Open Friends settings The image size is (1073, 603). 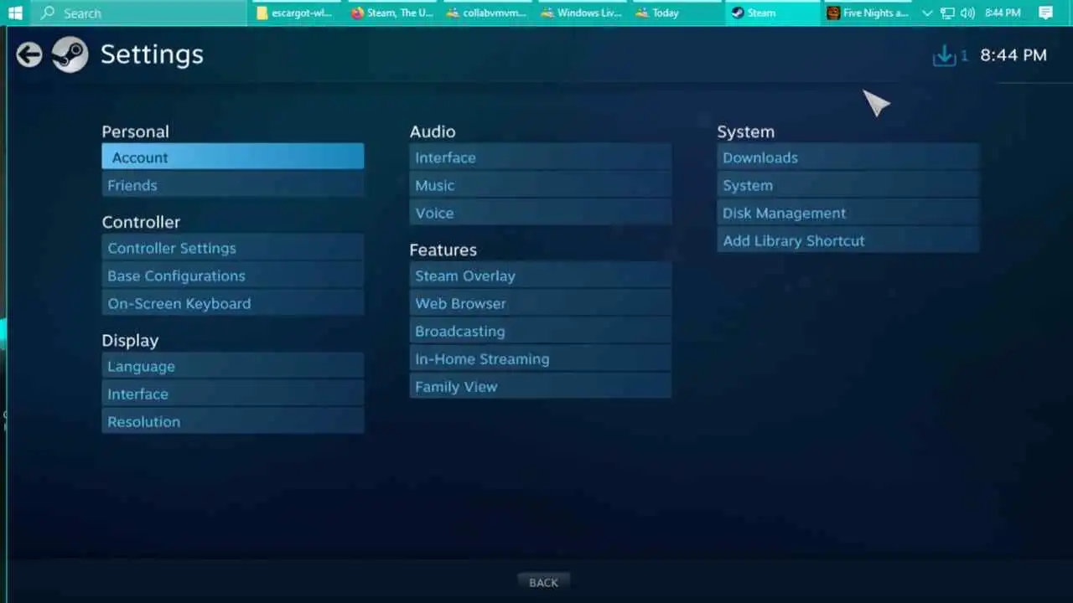pyautogui.click(x=233, y=185)
